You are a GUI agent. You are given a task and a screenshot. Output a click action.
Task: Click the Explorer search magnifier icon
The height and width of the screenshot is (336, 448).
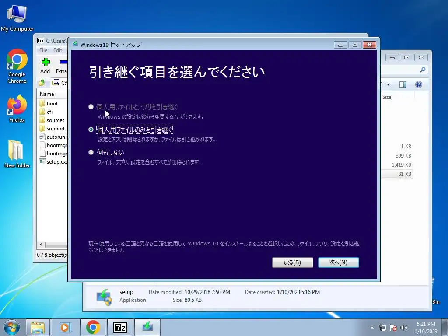pos(423,70)
